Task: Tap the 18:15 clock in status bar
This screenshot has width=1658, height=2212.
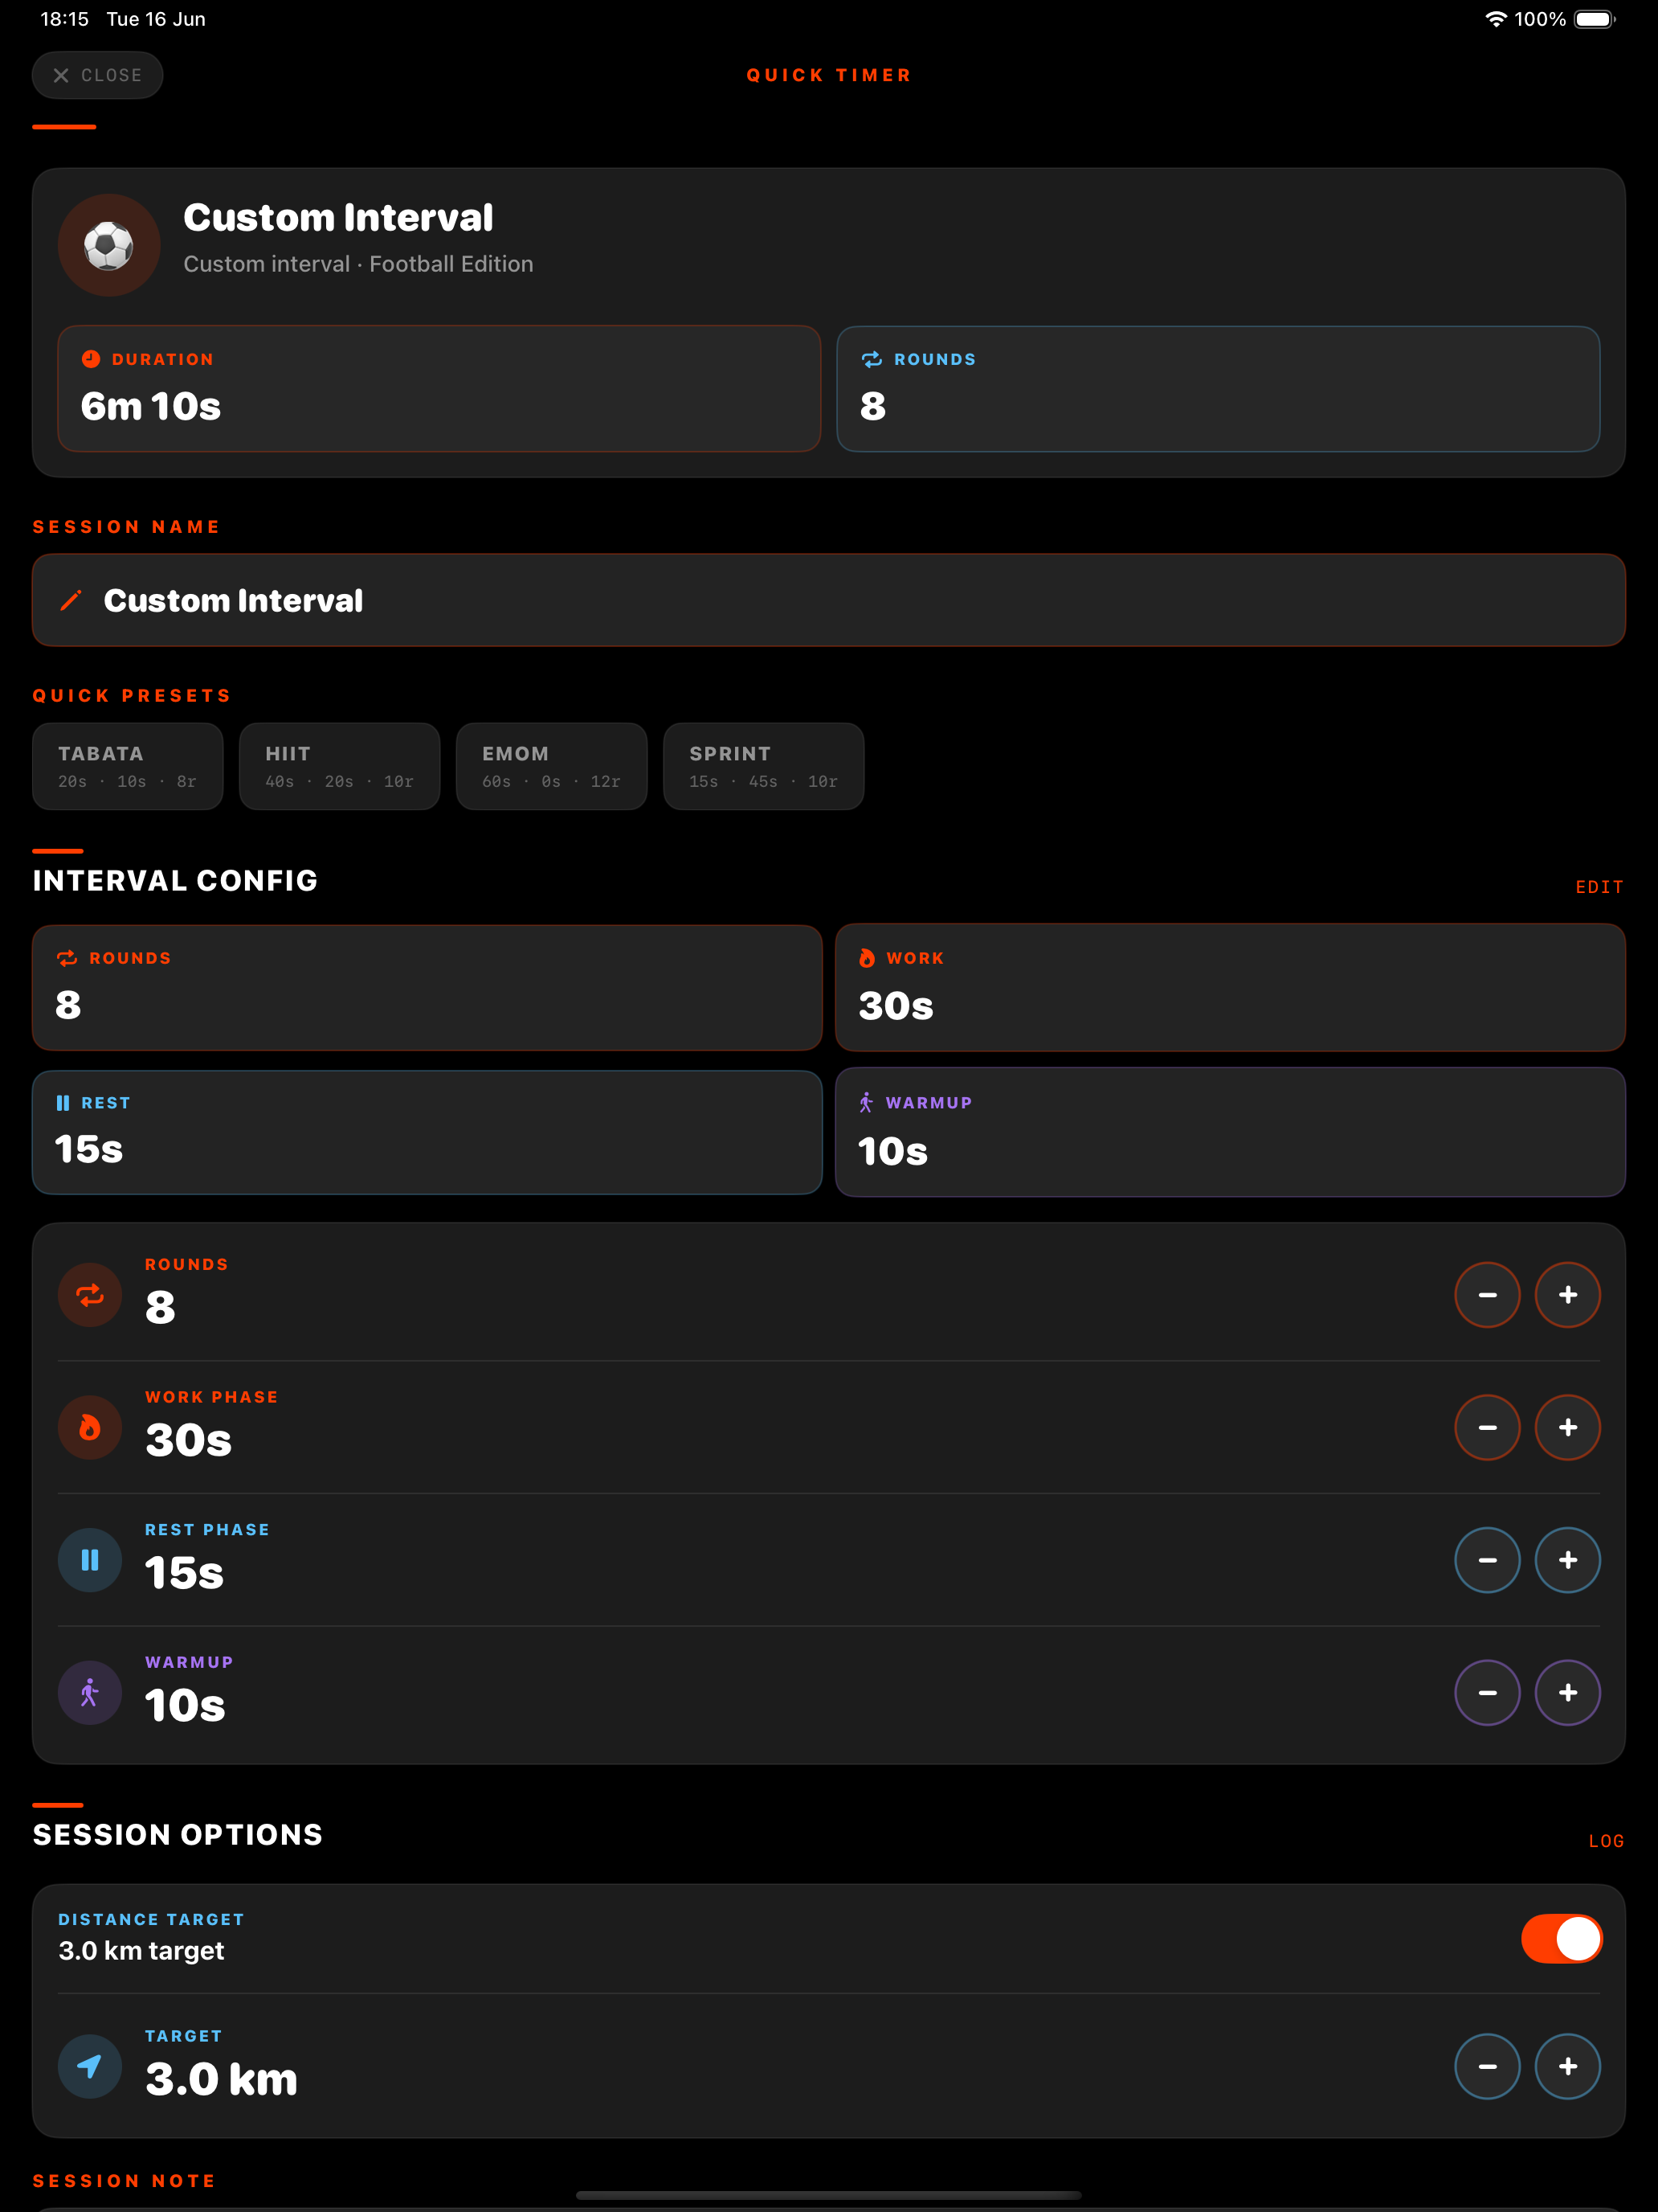Action: pyautogui.click(x=65, y=19)
